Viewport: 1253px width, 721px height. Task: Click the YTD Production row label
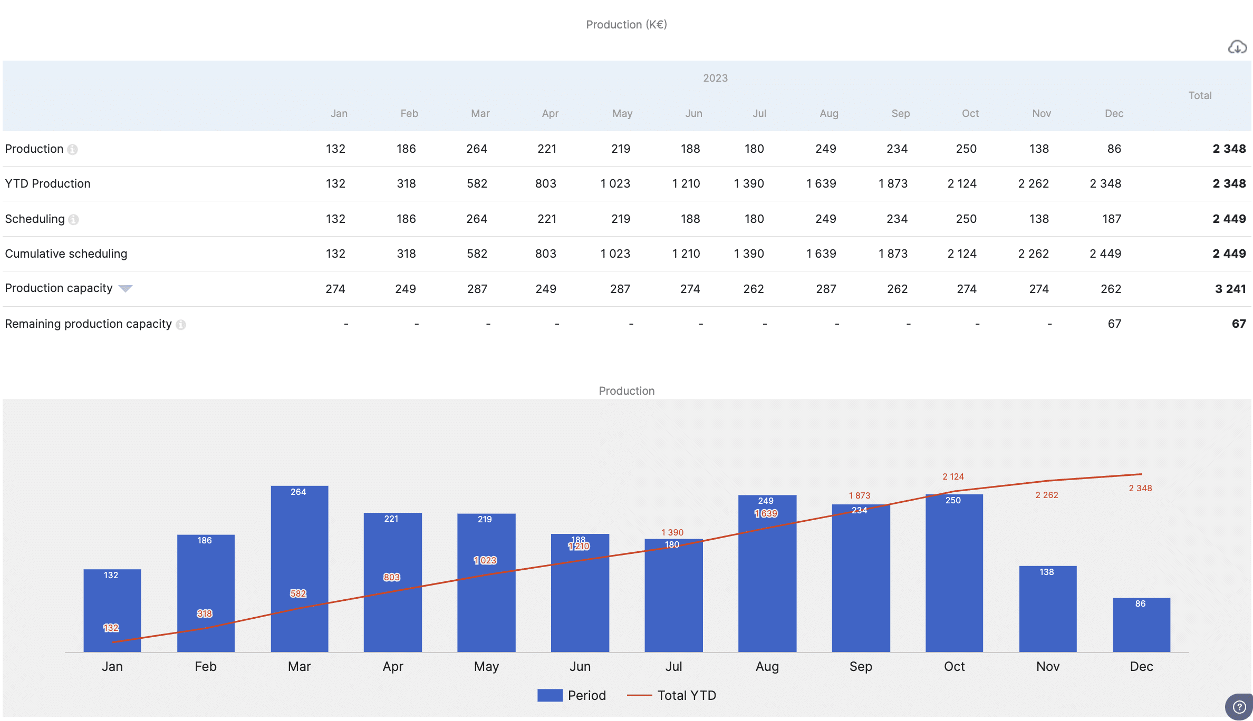click(47, 184)
